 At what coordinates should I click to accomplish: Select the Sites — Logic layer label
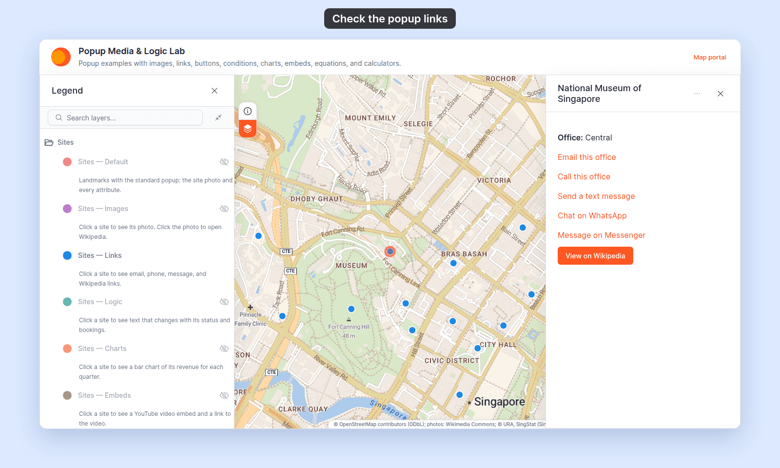click(100, 302)
